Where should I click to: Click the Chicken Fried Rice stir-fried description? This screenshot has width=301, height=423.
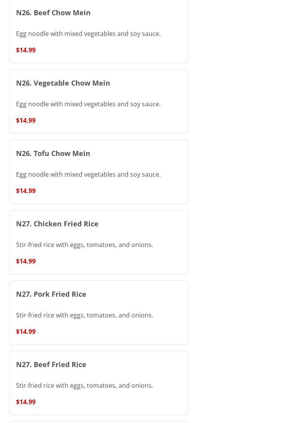tap(84, 245)
